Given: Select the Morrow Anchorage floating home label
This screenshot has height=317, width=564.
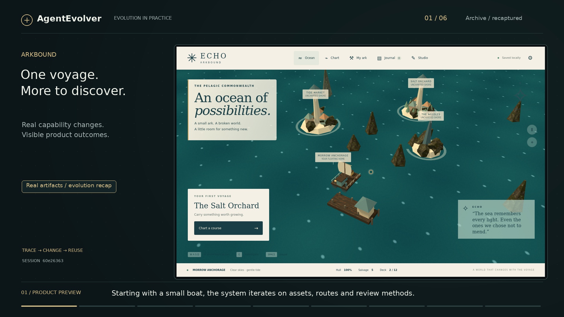Looking at the screenshot, I should tap(333, 157).
